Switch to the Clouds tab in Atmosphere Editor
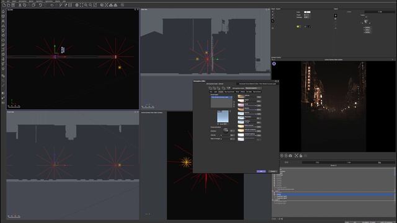The height and width of the screenshot is (223, 397). point(221,92)
